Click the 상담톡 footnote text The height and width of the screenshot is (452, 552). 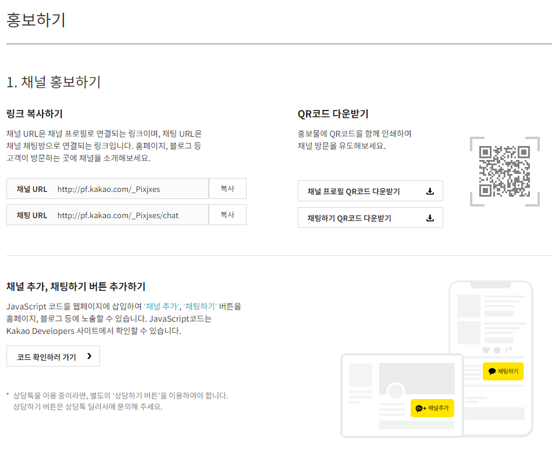coord(120,401)
